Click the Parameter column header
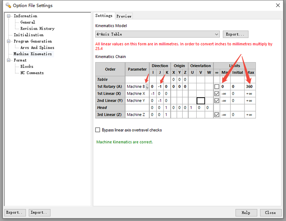 (x=137, y=69)
